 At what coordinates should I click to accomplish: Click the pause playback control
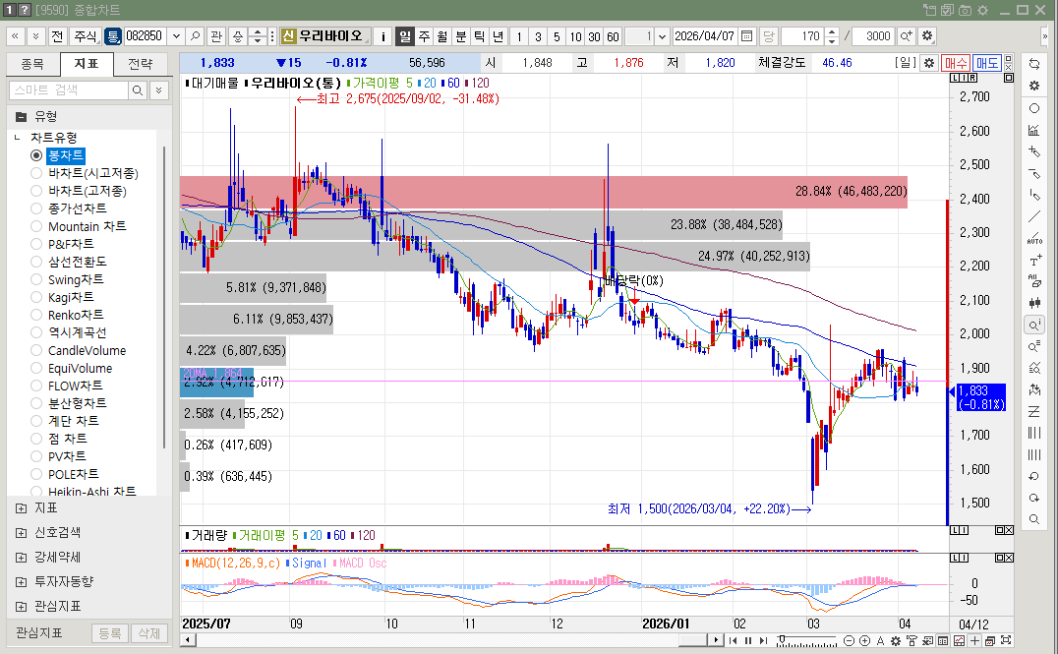point(748,640)
